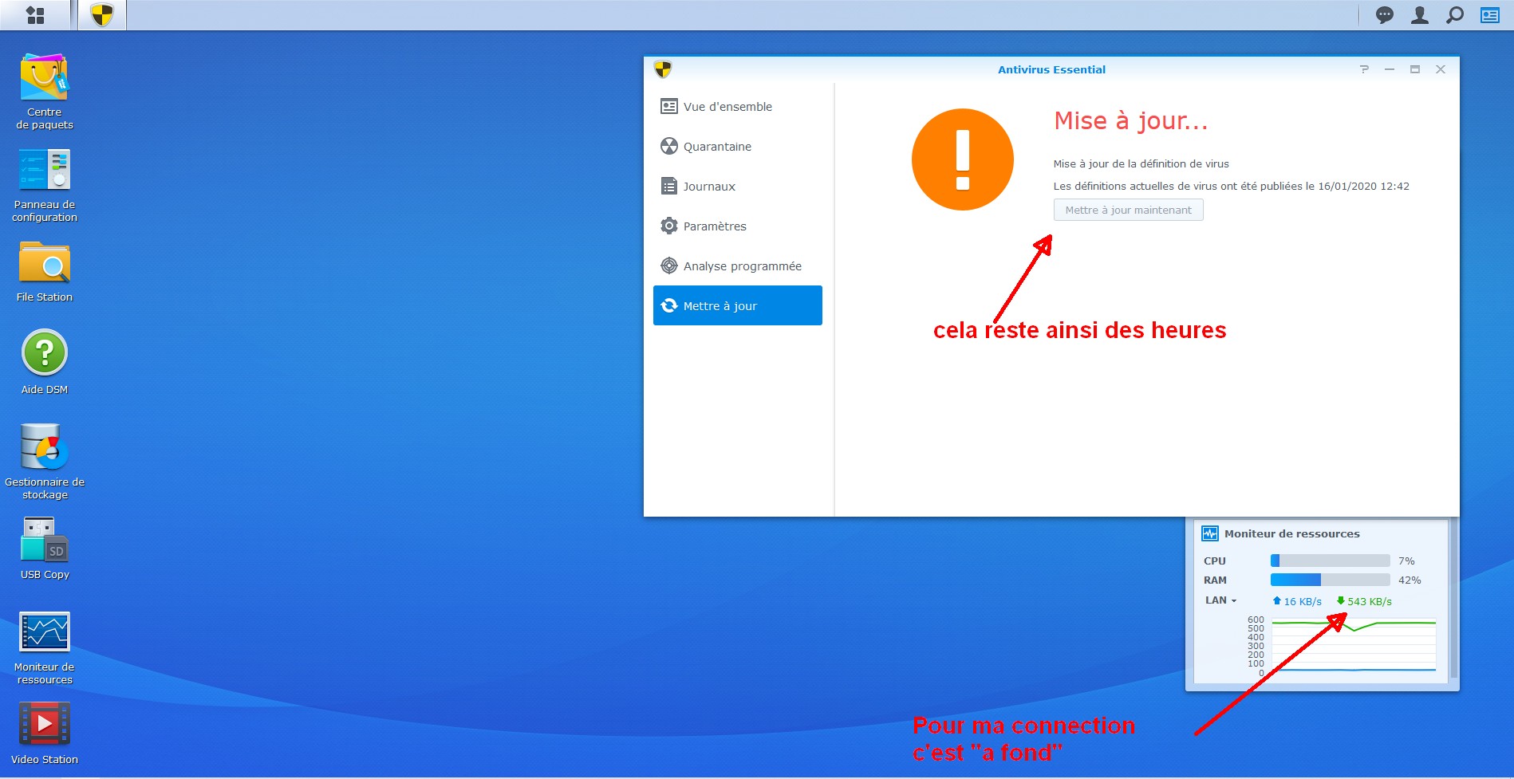1514x779 pixels.
Task: Click the virus definitions publication date text
Action: click(x=1231, y=186)
